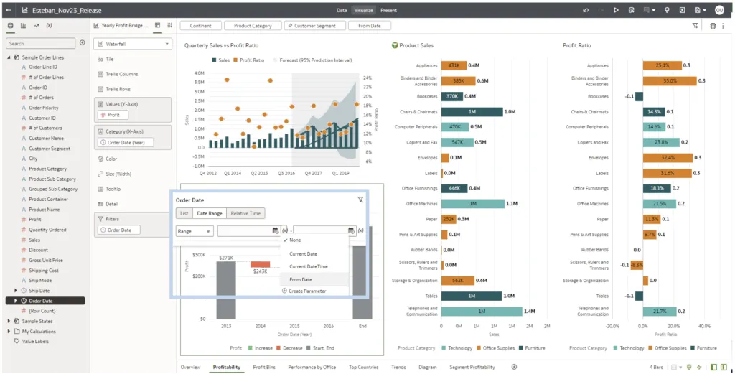735x374 pixels.
Task: Open the Insights lightbulb icon
Action: [x=667, y=10]
